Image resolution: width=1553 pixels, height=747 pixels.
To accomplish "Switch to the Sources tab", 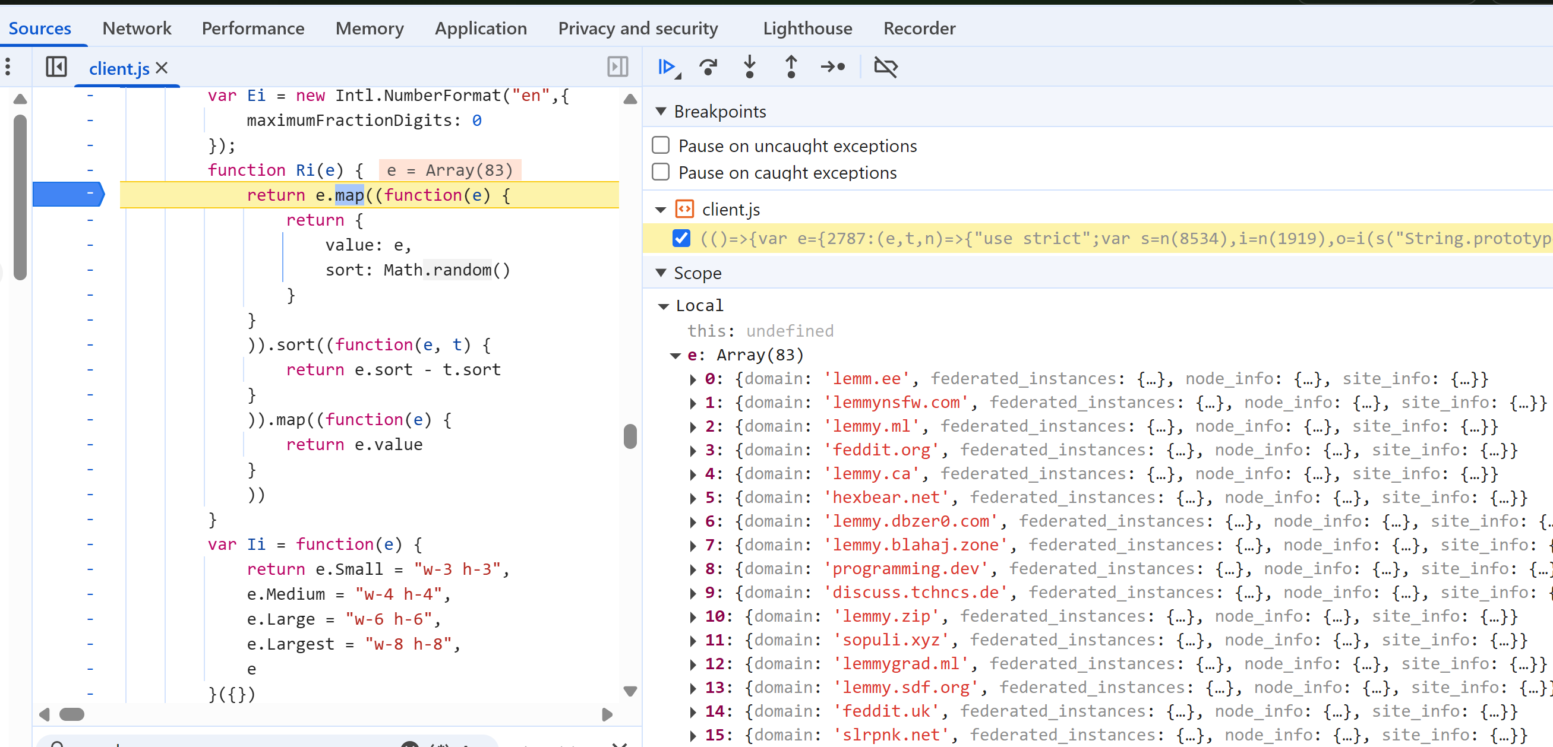I will 40,28.
